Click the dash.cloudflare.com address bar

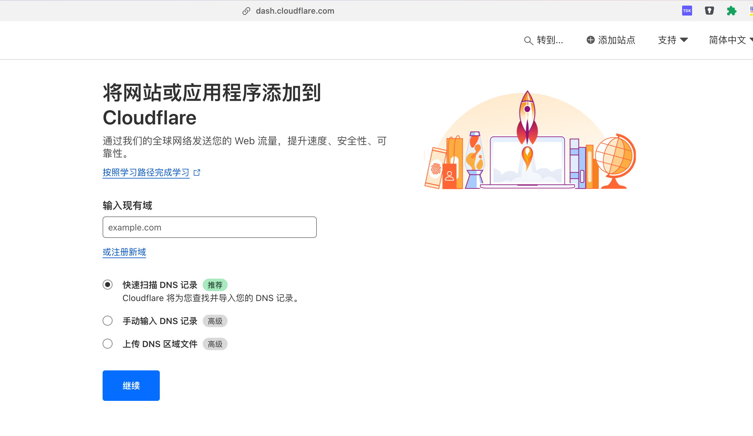(x=295, y=11)
